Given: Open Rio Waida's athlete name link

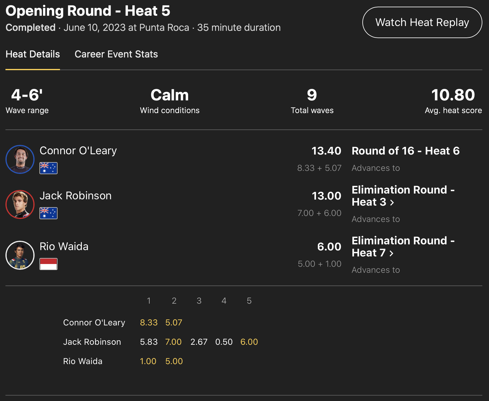Looking at the screenshot, I should pos(64,246).
